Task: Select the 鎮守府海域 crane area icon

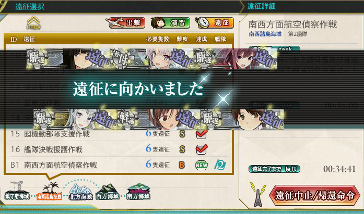Action: (17, 191)
